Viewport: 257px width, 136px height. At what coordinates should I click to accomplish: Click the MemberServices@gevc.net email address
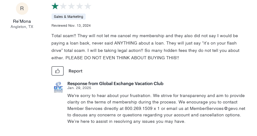[217, 108]
